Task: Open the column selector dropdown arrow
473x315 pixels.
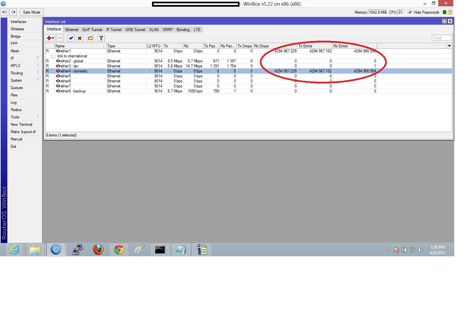Action: click(x=449, y=46)
